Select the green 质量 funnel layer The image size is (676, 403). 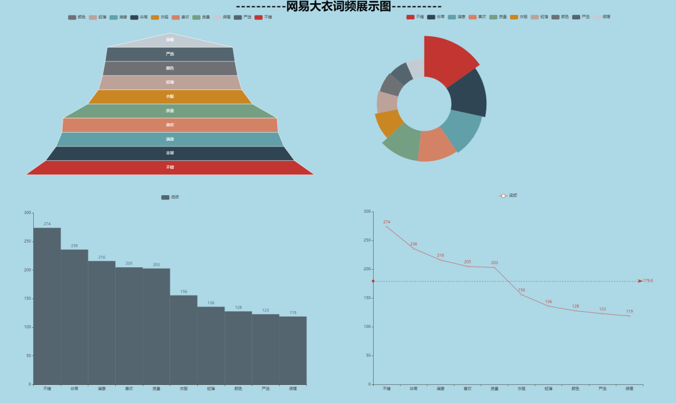[x=170, y=111]
